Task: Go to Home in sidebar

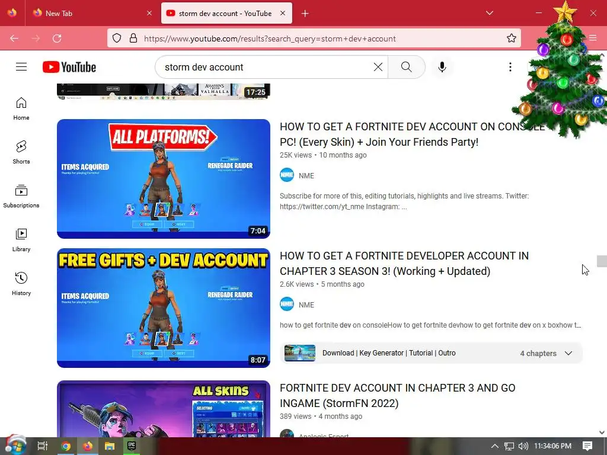Action: (x=21, y=109)
